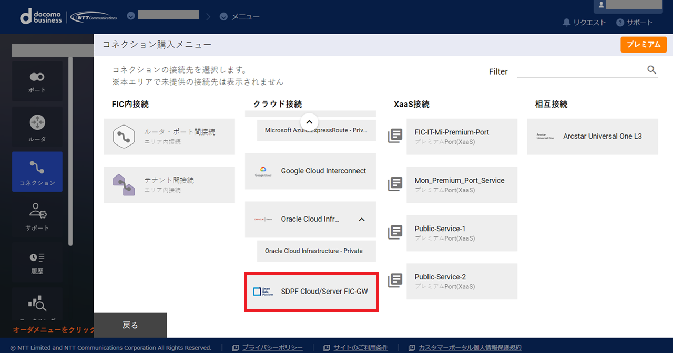
Task: Click the プレミアム button
Action: (x=643, y=45)
